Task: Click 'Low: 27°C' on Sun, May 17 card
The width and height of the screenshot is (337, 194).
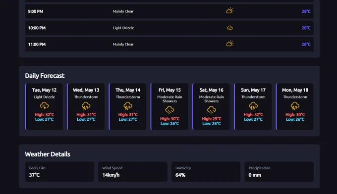Action: pos(253,120)
